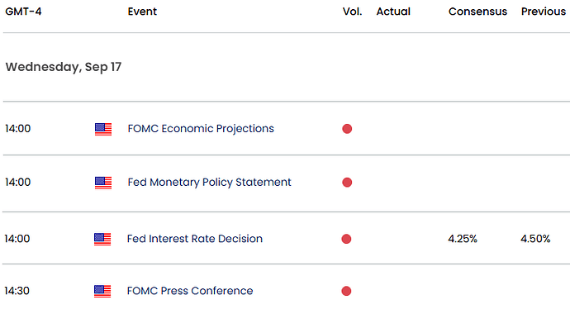Click red volatility dot for Fed Monetary Policy Statement
Image resolution: width=570 pixels, height=314 pixels.
347,182
